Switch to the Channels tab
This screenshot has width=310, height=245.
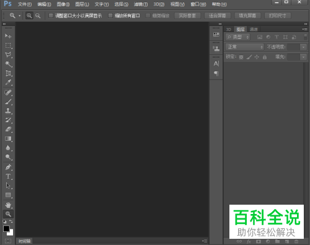coord(254,29)
